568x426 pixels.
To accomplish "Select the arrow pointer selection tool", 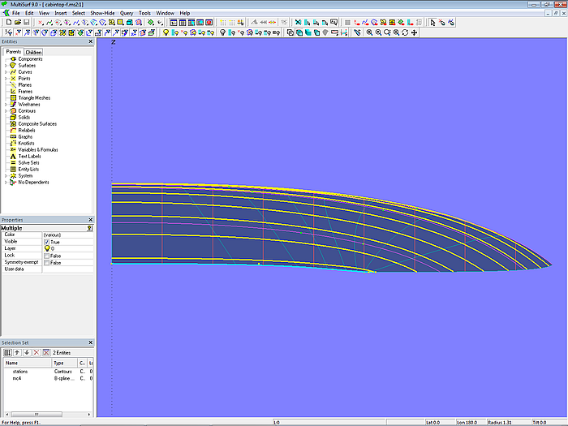I will tap(432, 23).
